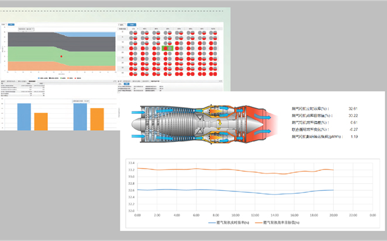
Task: Toggle 燃气轮机效率目标值(%) legend series
Action: tap(281, 222)
